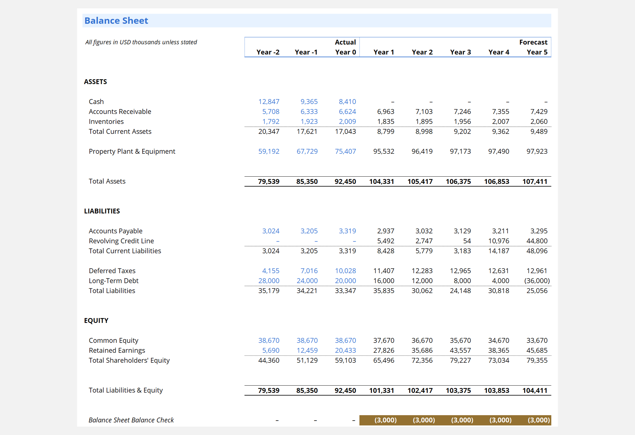This screenshot has height=435, width=635.
Task: Click Total Liabilities & Equity Year 1 value 101,331
Action: click(381, 390)
